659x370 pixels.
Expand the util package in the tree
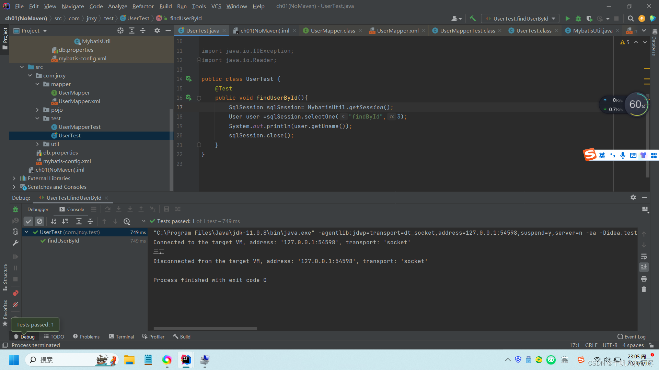[x=37, y=144]
